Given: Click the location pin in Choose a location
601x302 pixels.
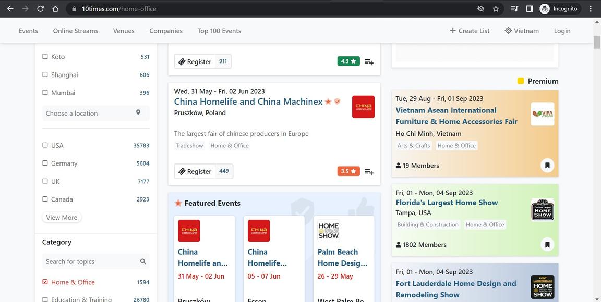Looking at the screenshot, I should [x=138, y=112].
